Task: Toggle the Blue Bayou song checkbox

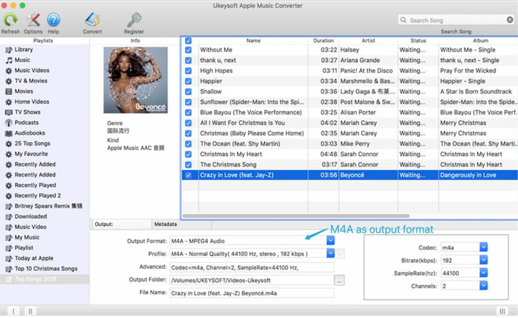Action: point(188,113)
